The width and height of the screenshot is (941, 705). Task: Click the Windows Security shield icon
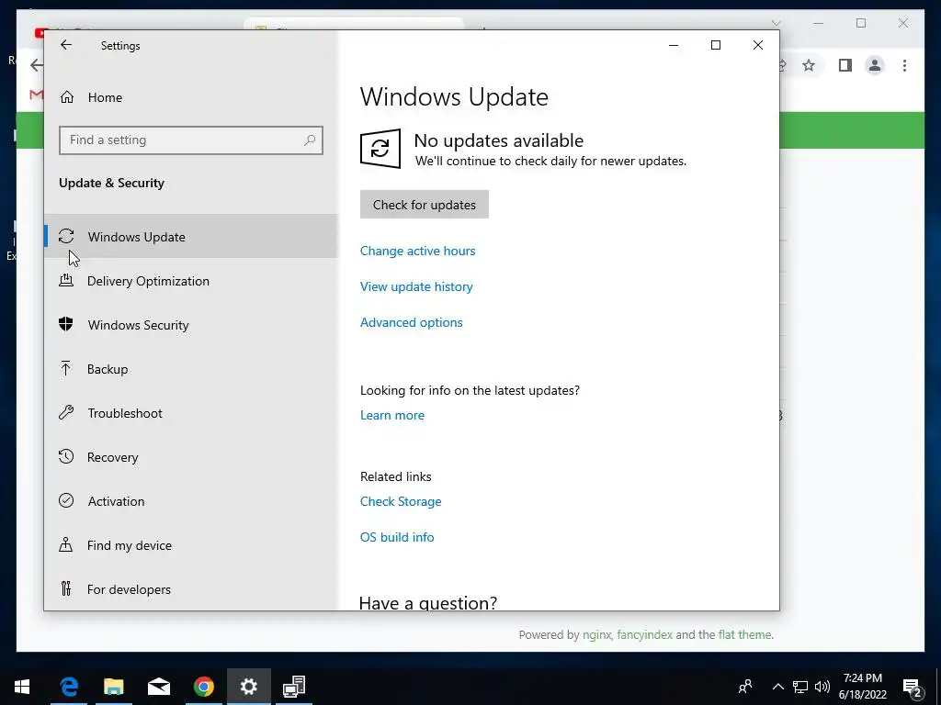click(x=66, y=324)
